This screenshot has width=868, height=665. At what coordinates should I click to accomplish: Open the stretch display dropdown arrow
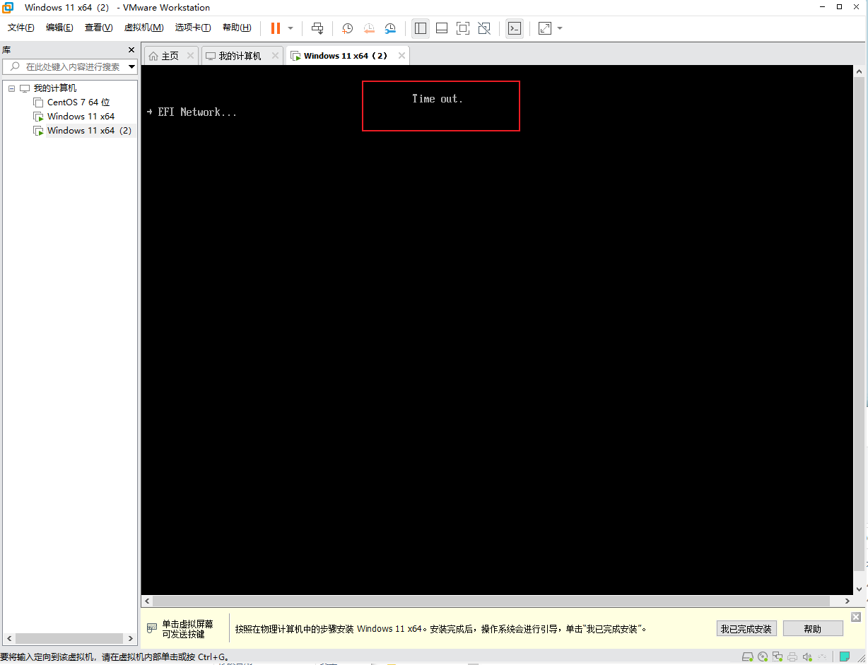[x=560, y=28]
